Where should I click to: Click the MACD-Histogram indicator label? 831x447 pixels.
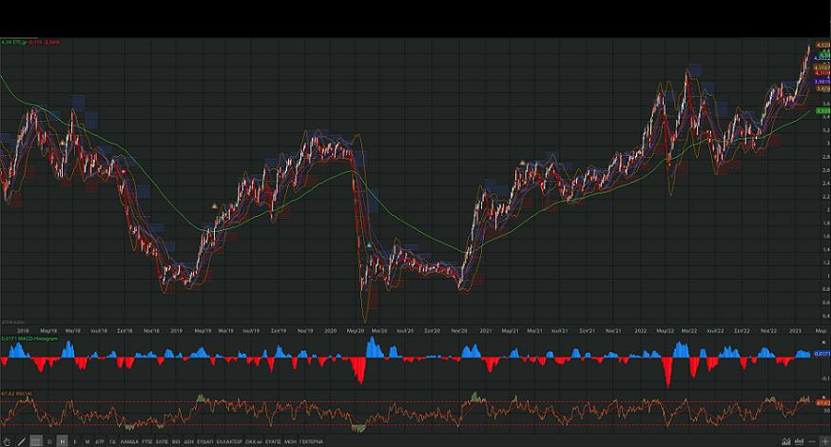coord(39,339)
